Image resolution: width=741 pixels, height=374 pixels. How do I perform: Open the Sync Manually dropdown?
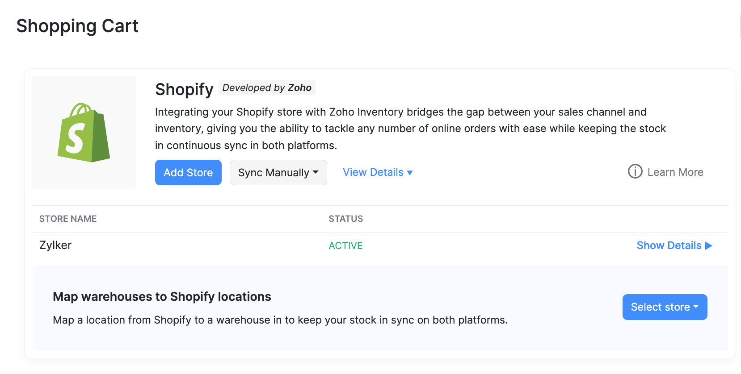[278, 173]
